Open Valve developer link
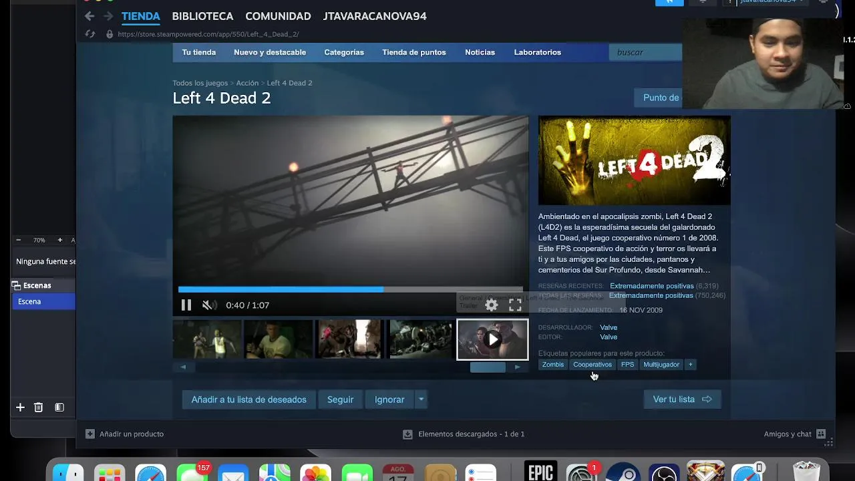855x481 pixels. 609,327
